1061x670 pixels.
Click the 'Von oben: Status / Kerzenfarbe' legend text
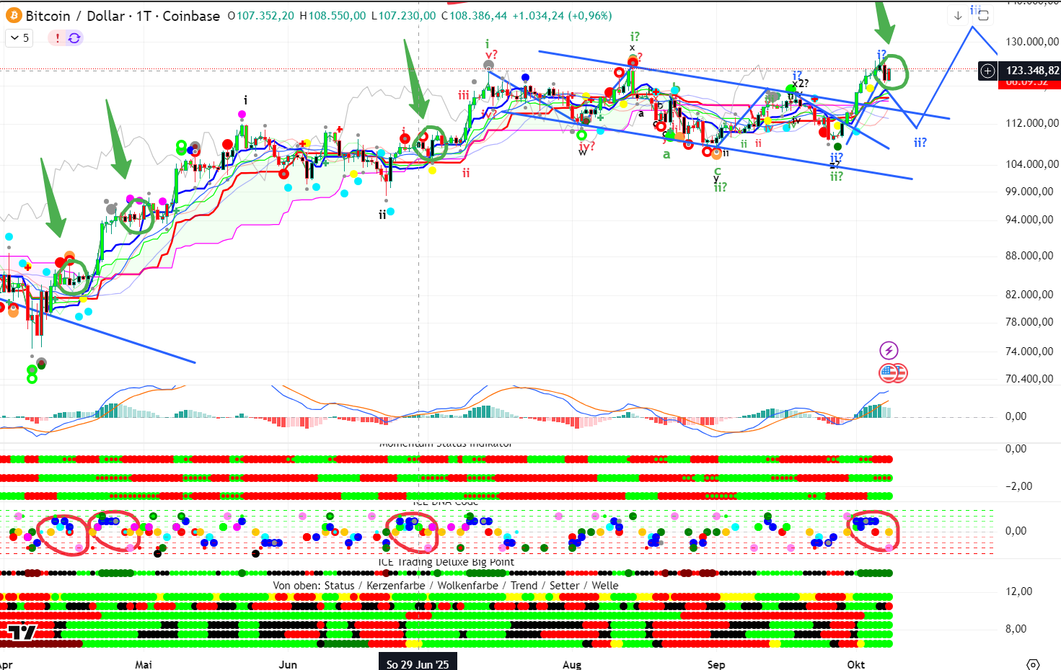pos(445,586)
